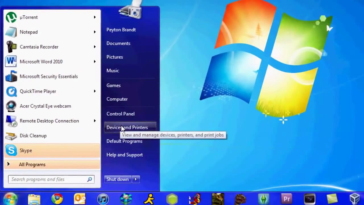Expand Microsoft Word 2010 recent documents arrow

(x=95, y=62)
